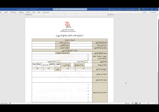Click the empty cell beside الهاتف المتحرك
This screenshot has height=112, width=159.
click(x=44, y=48)
